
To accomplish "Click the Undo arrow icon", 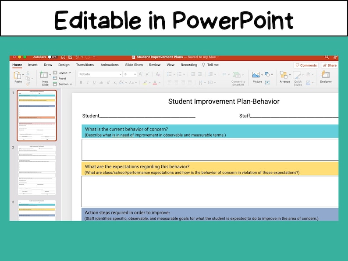I will click(x=77, y=57).
